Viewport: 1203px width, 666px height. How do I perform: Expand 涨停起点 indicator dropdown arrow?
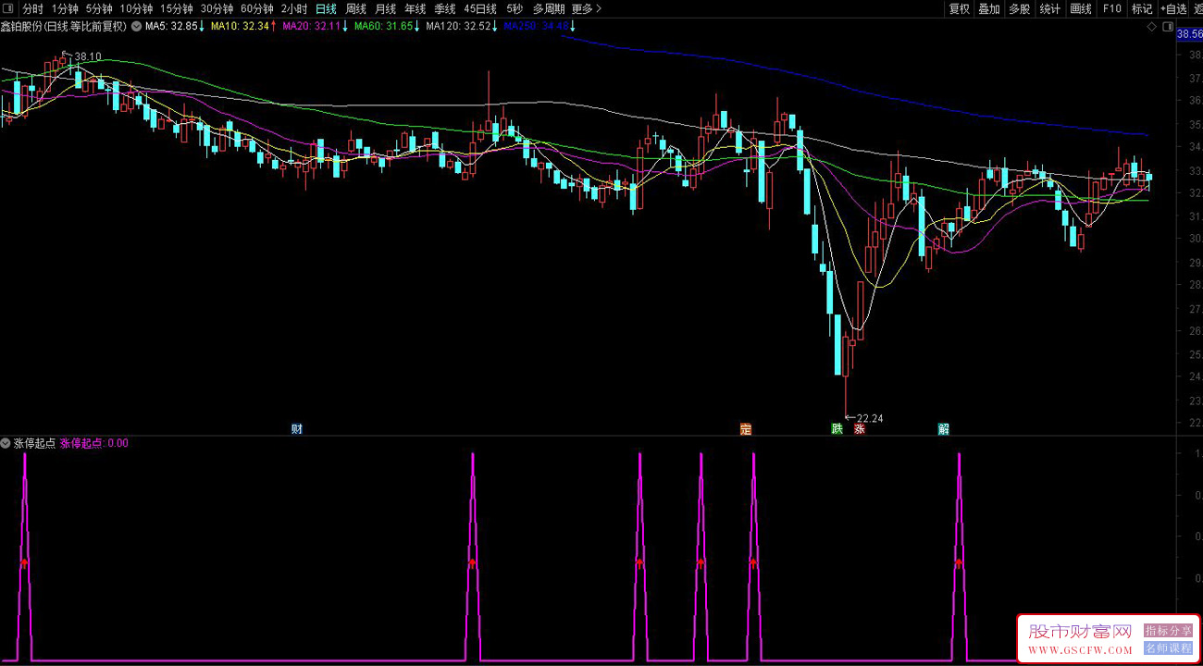tap(6, 443)
